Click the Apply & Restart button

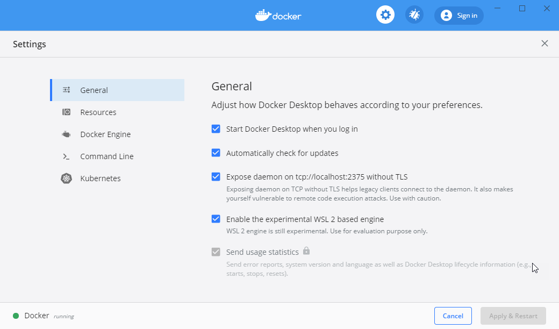pos(513,316)
